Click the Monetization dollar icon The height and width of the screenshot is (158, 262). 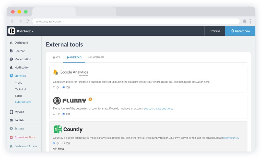(11, 59)
